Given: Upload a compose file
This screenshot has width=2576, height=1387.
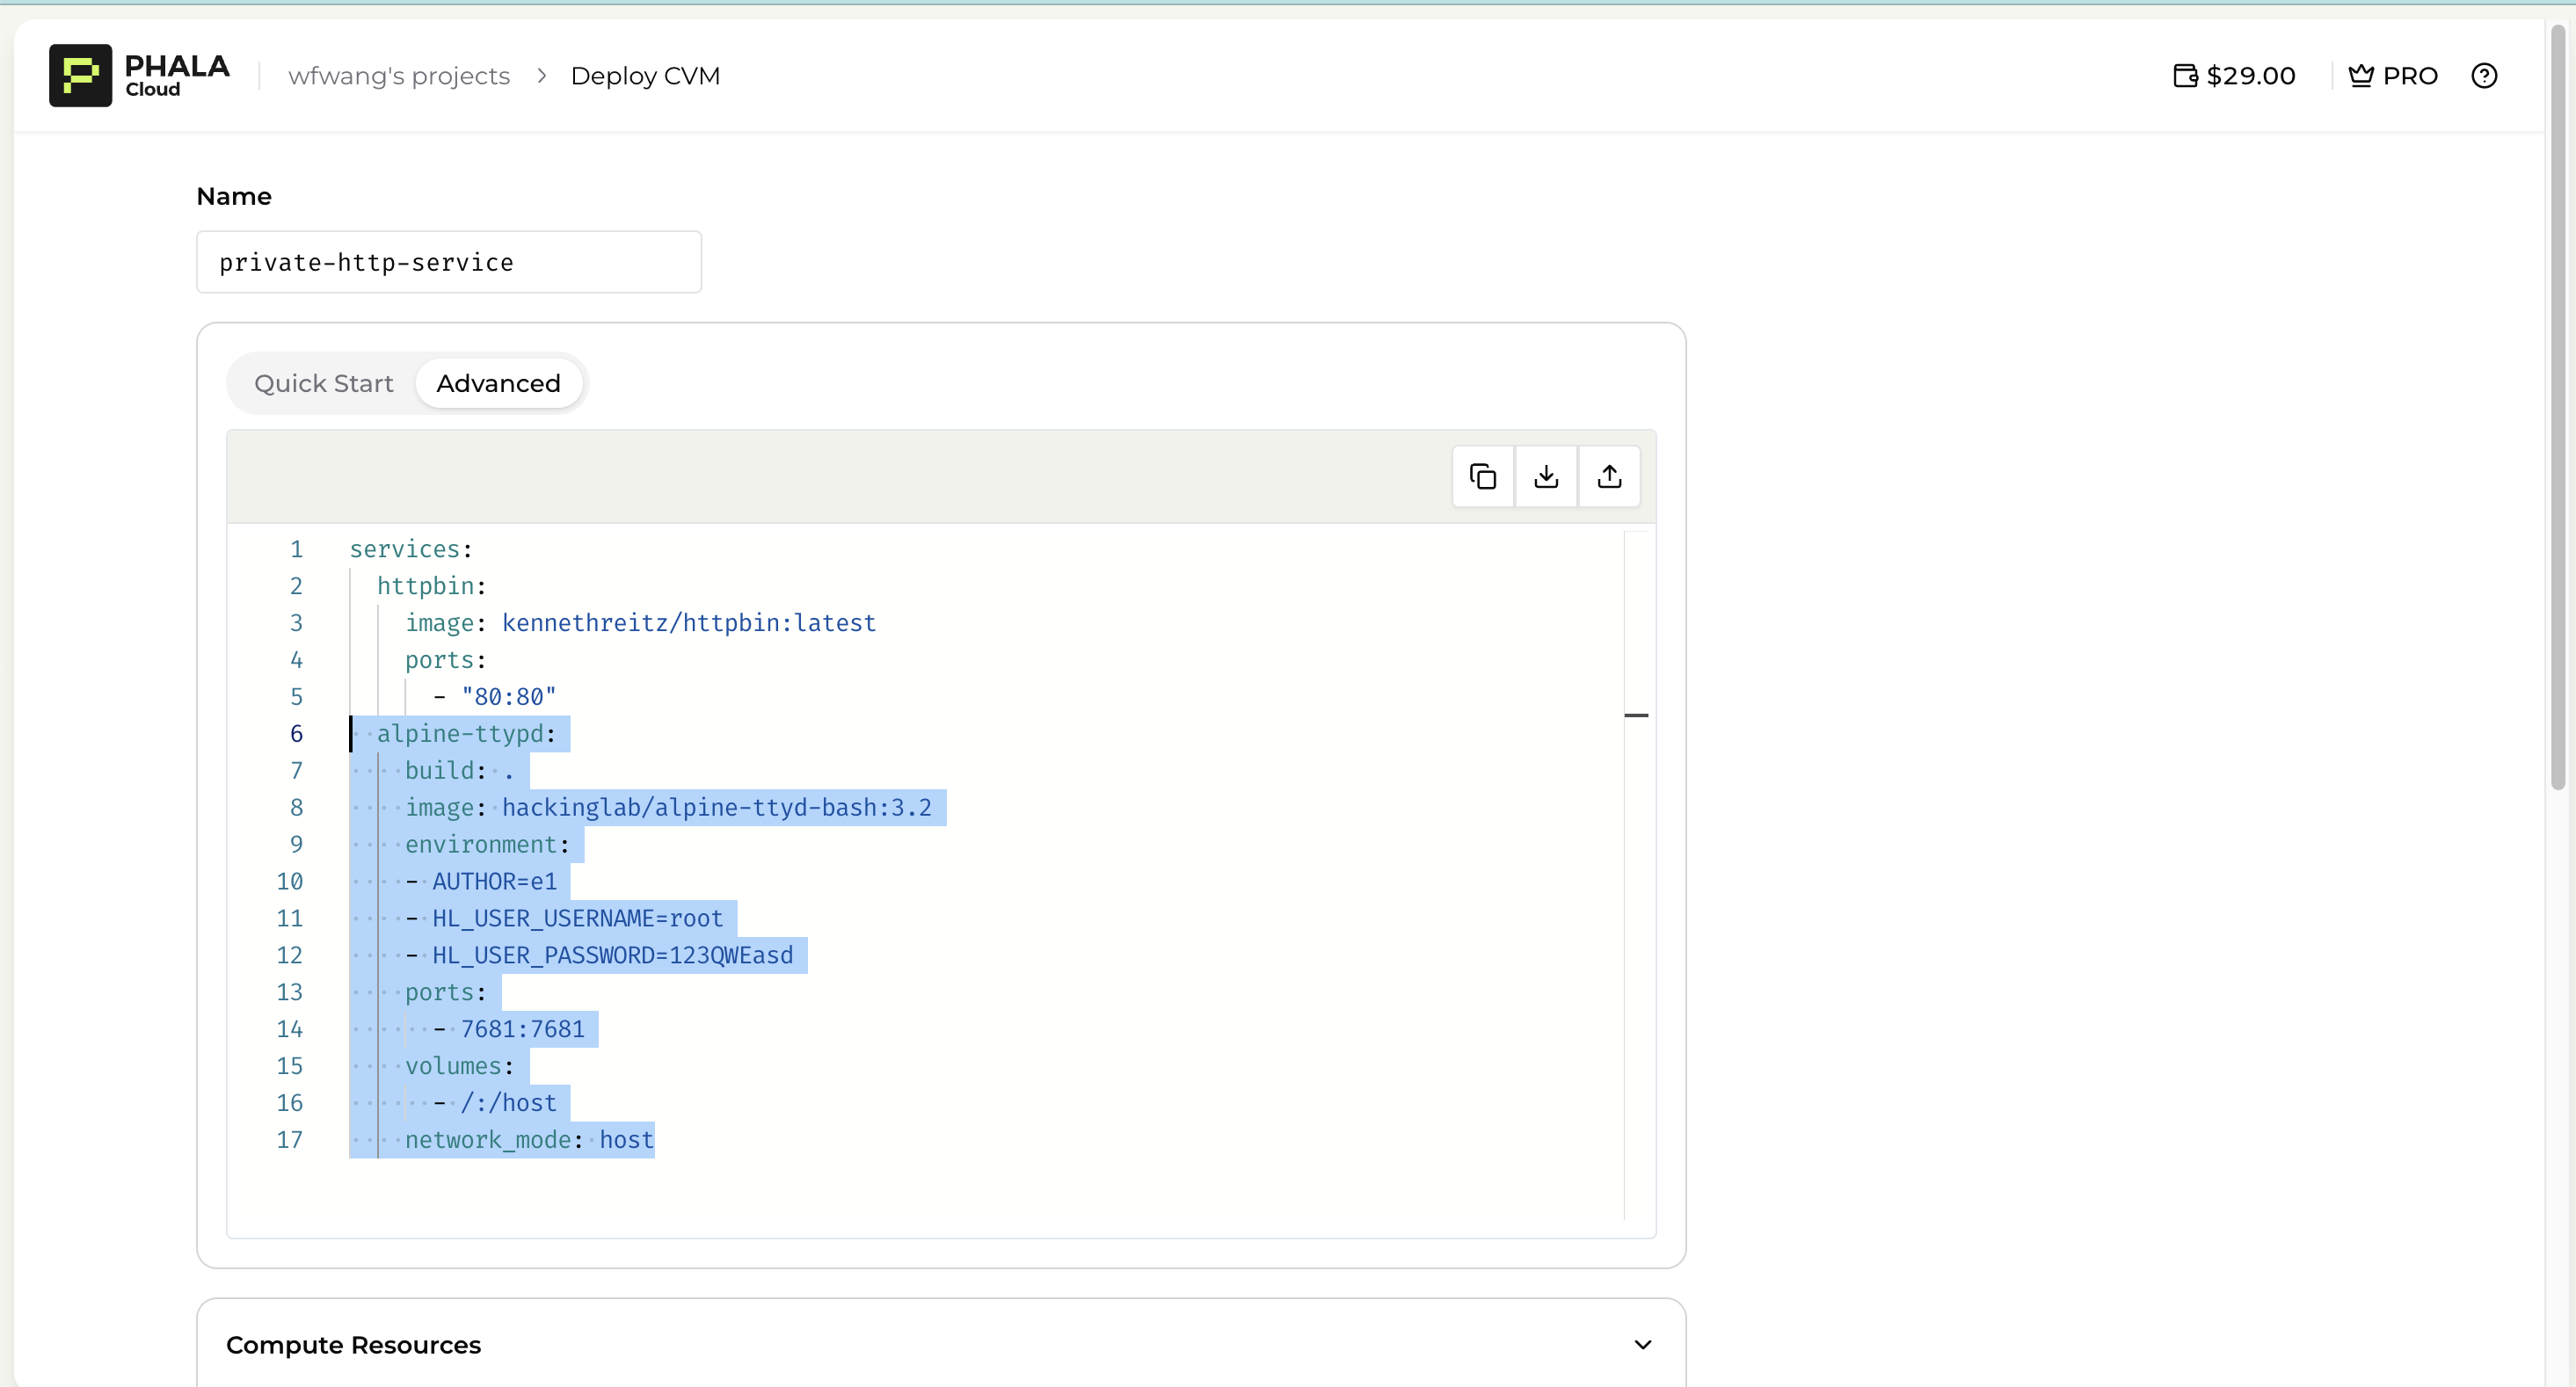Looking at the screenshot, I should point(1609,476).
